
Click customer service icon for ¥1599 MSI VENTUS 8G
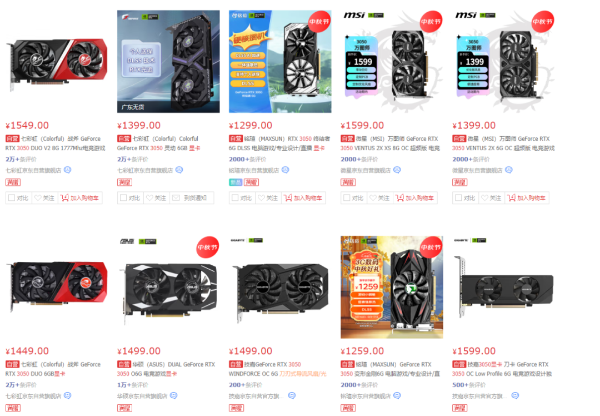coord(397,170)
